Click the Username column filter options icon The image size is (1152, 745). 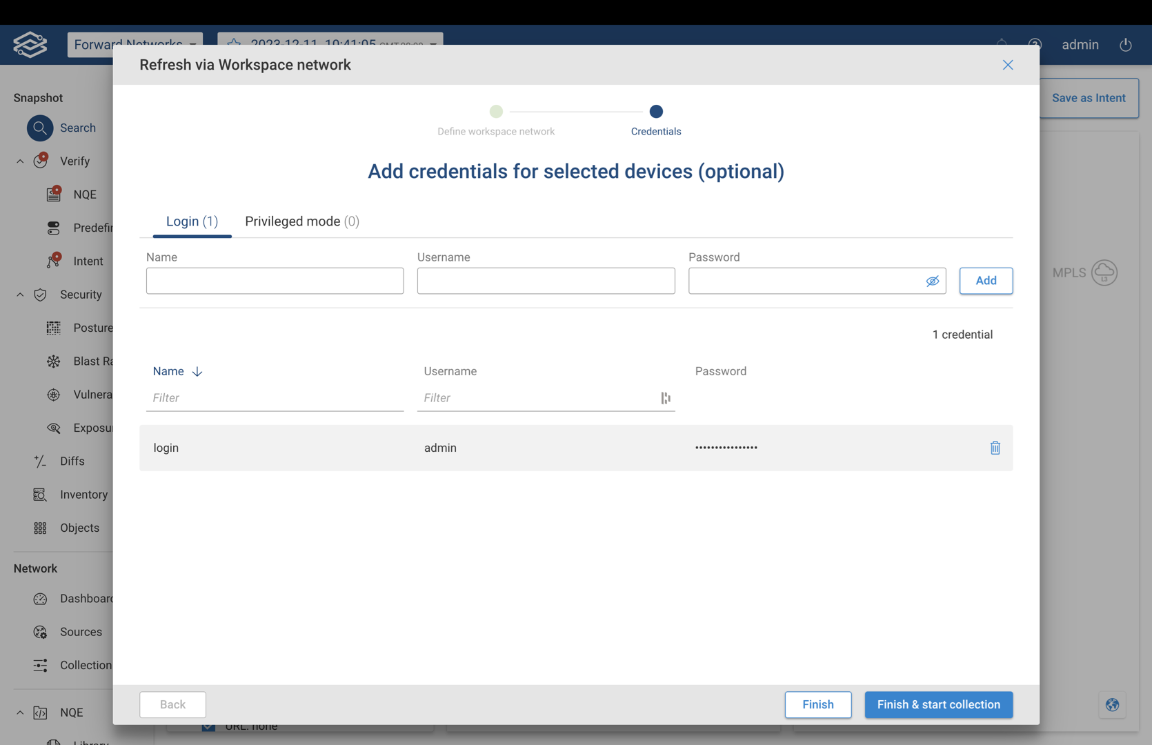[665, 398]
